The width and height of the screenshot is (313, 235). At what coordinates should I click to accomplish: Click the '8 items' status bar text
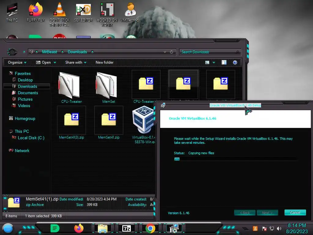11,216
